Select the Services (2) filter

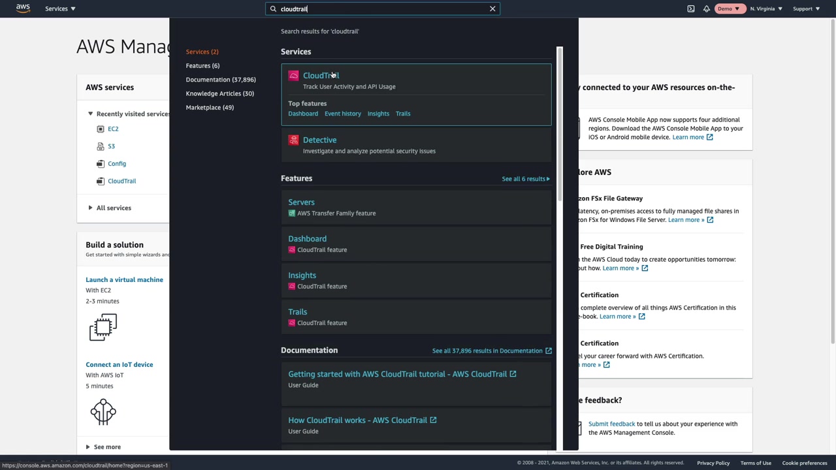click(202, 52)
